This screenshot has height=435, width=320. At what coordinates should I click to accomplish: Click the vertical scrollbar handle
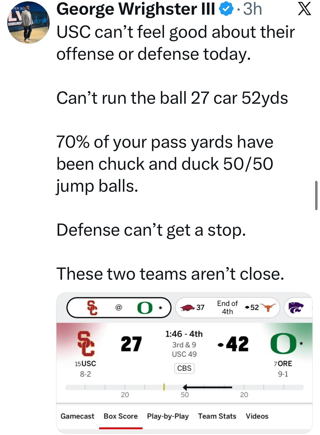316,196
